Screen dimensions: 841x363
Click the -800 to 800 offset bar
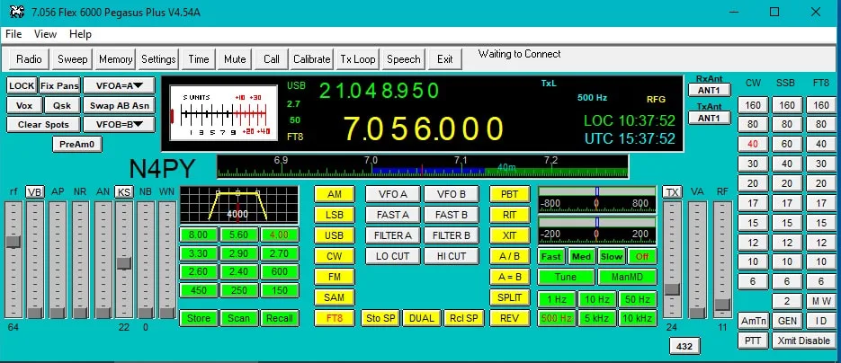pyautogui.click(x=596, y=199)
